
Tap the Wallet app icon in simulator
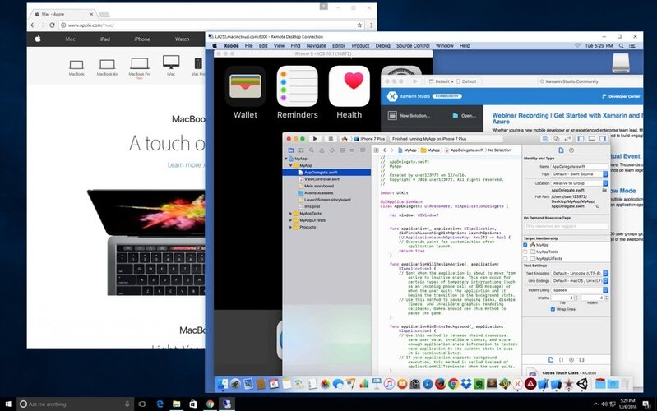[245, 86]
